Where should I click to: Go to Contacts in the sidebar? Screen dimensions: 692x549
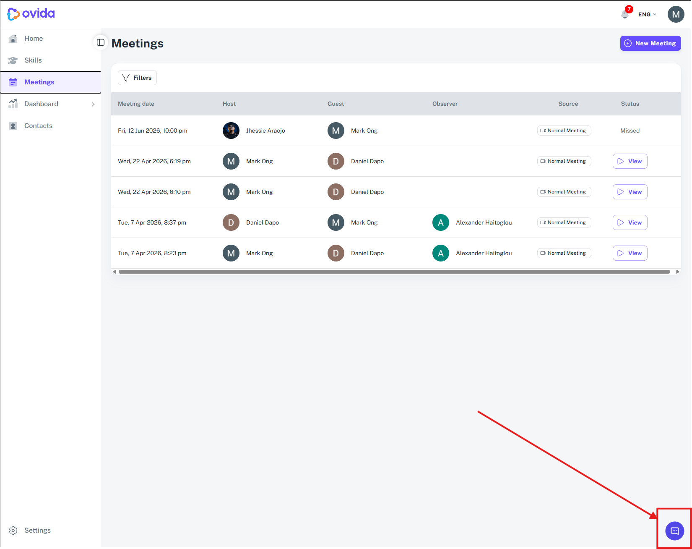[x=38, y=126]
